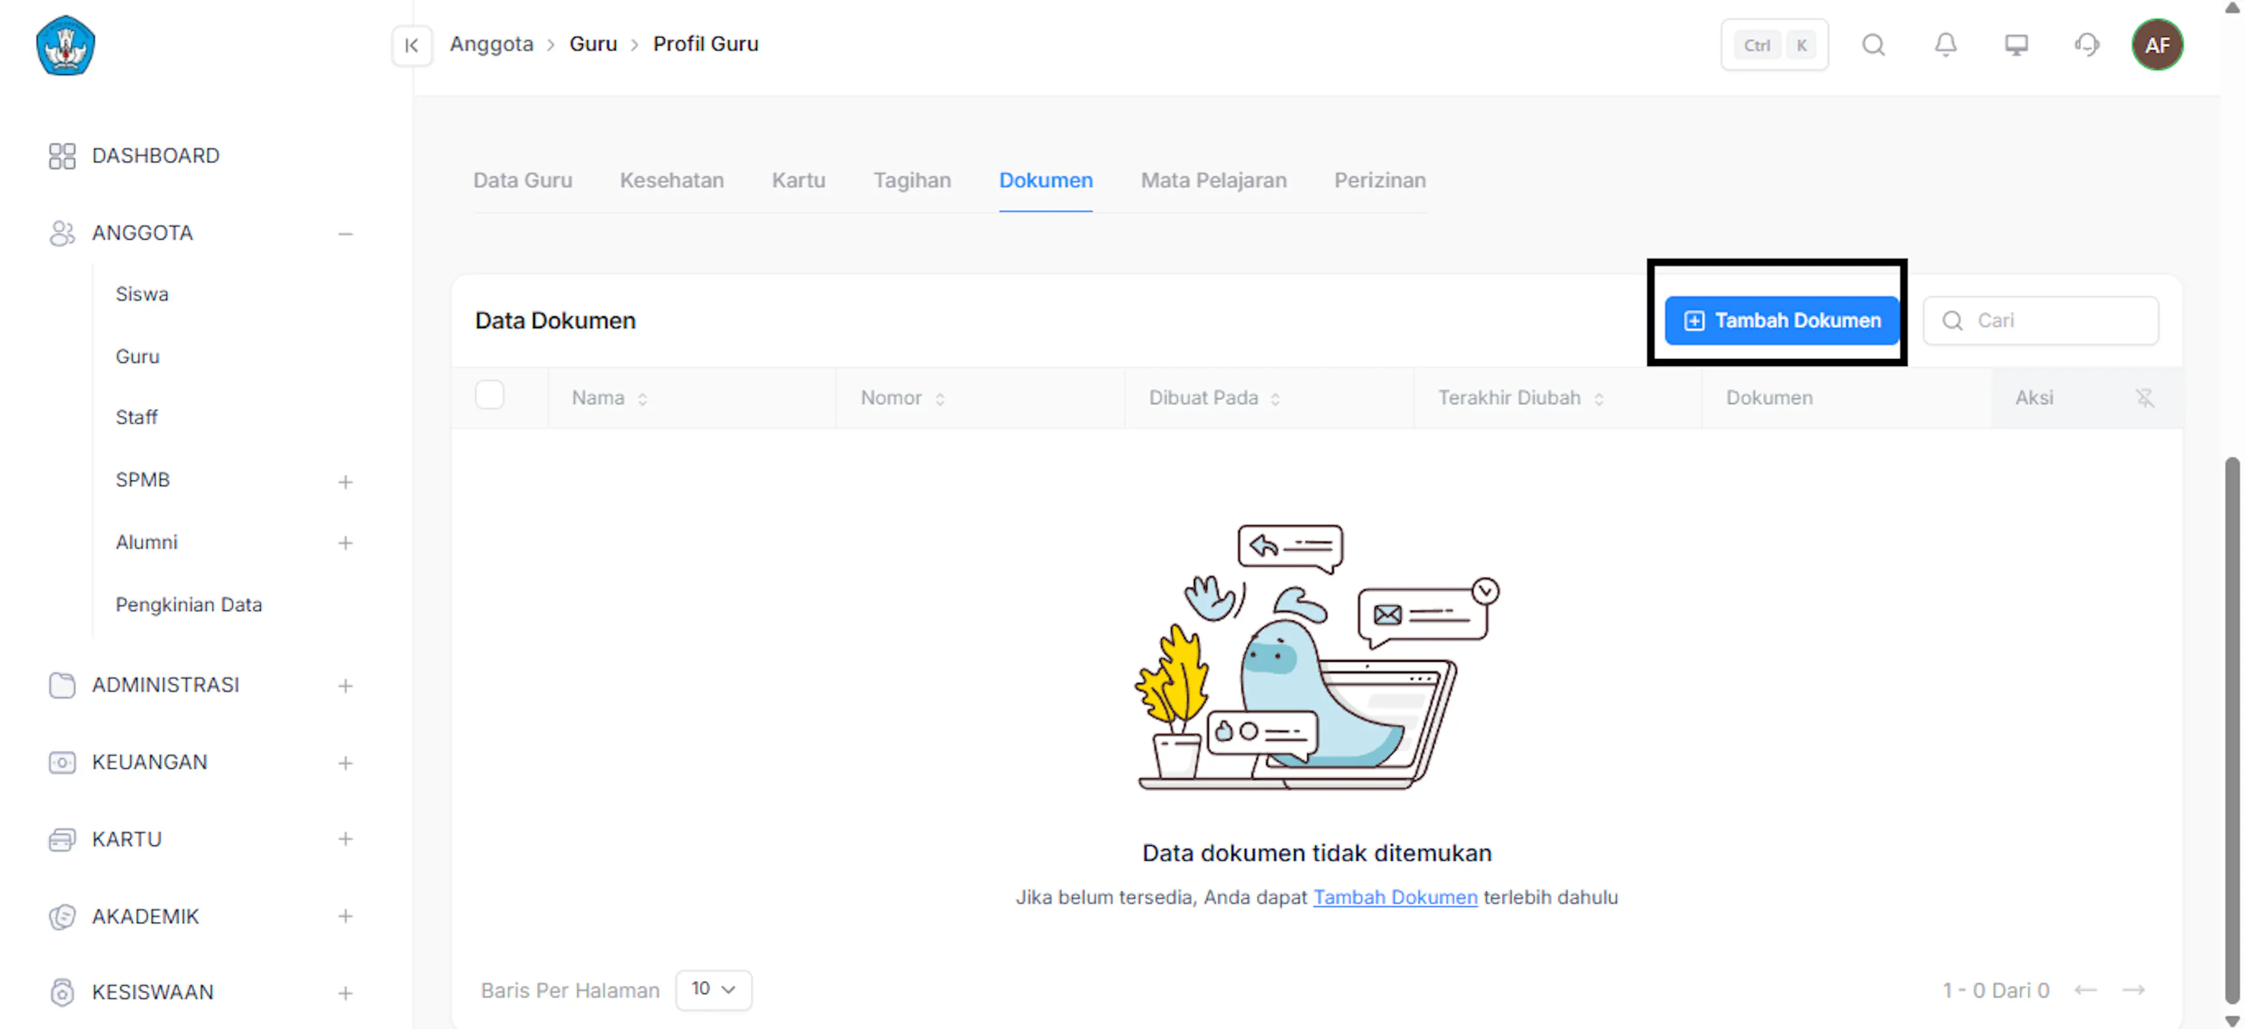Open Pengkinian Data in sidebar
Screen dimensions: 2245x1029
189,605
